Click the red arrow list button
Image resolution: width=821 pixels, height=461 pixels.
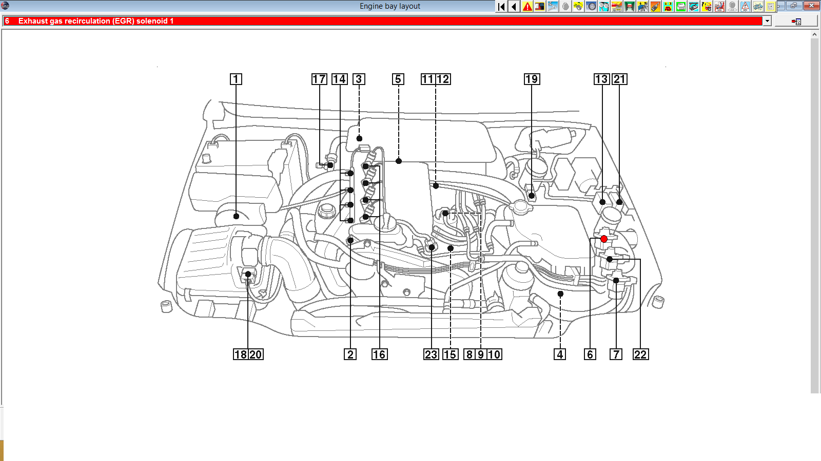pos(796,21)
